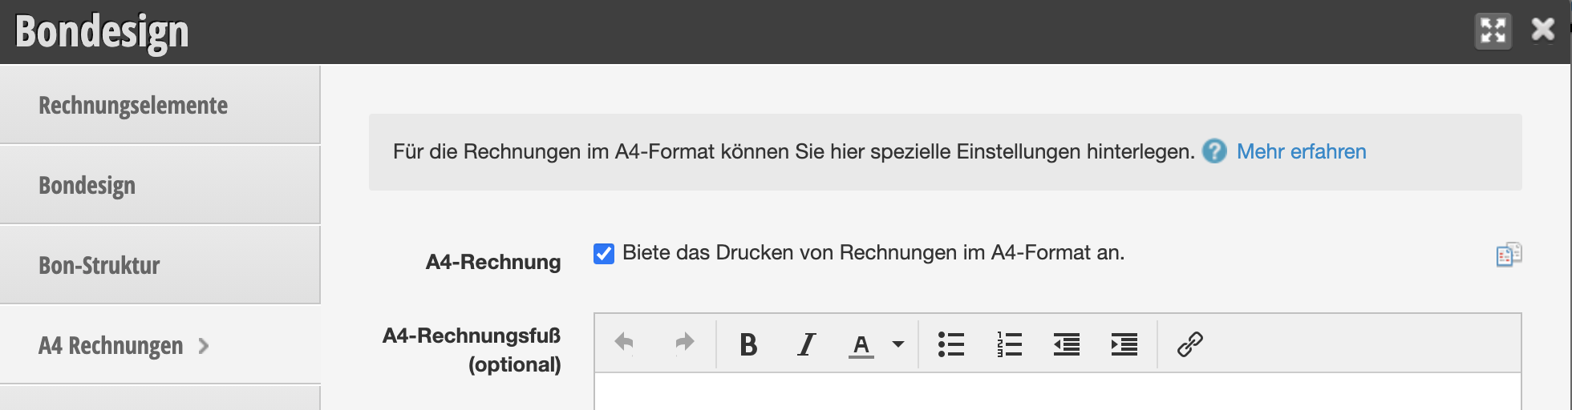Click the undo arrow in editor toolbar
Screen dimensions: 1572x410
[x=624, y=344]
